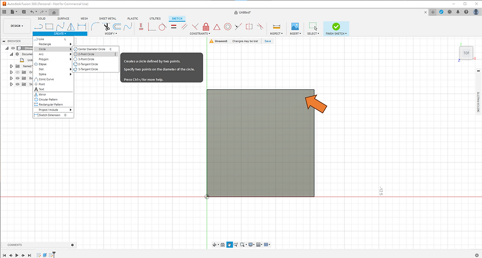Open the SKETCH PALETTE side panel

point(478,102)
